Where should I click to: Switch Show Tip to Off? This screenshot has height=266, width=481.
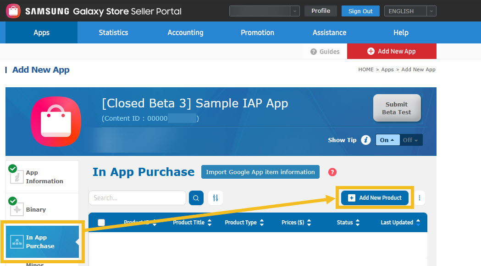[x=411, y=140]
